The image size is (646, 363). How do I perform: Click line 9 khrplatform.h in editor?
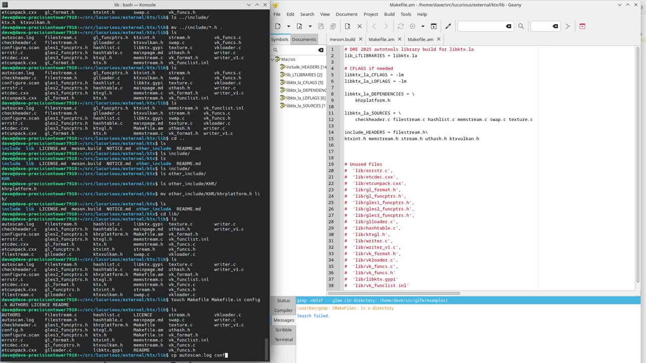(x=372, y=100)
